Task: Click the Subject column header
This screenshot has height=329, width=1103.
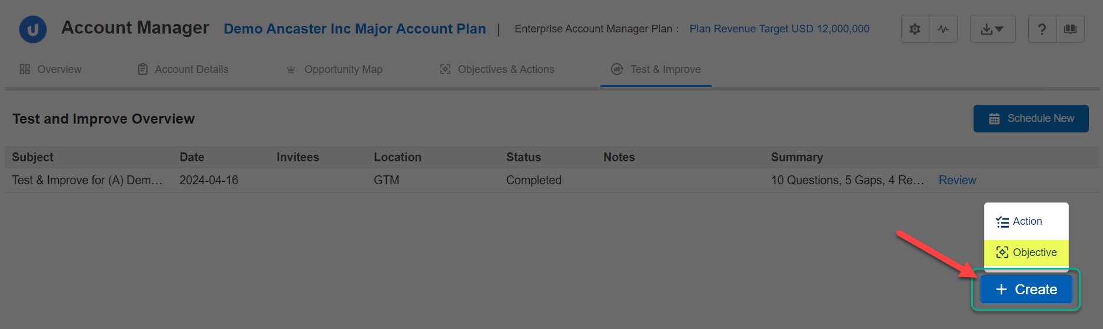Action: [32, 157]
